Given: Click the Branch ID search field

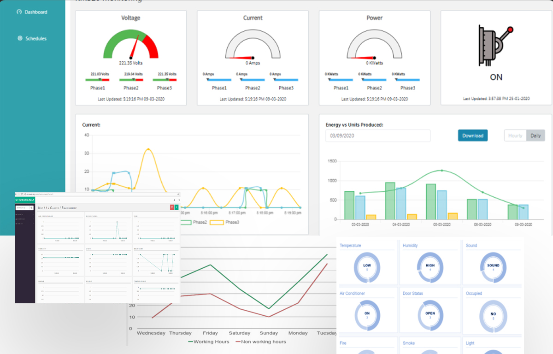Looking at the screenshot, I should [x=23, y=208].
